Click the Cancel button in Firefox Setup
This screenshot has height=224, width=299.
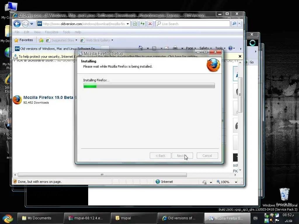pos(207,156)
